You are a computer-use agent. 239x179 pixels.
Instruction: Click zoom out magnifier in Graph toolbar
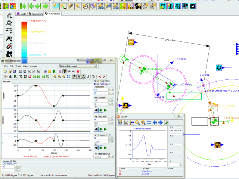click(x=137, y=122)
